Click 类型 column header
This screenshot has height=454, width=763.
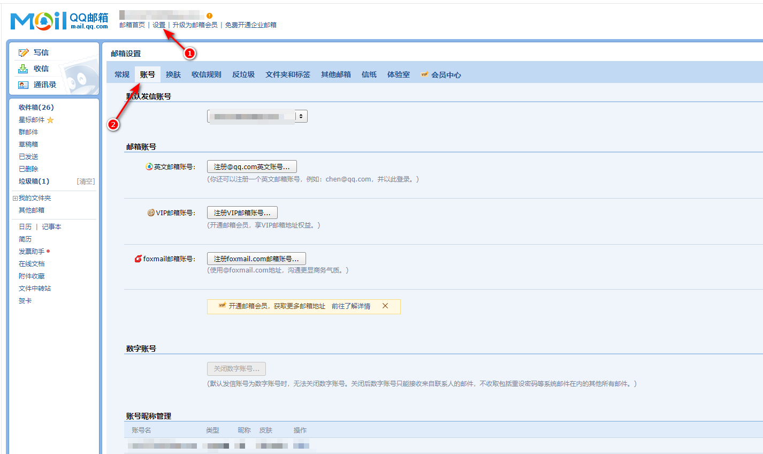212,430
